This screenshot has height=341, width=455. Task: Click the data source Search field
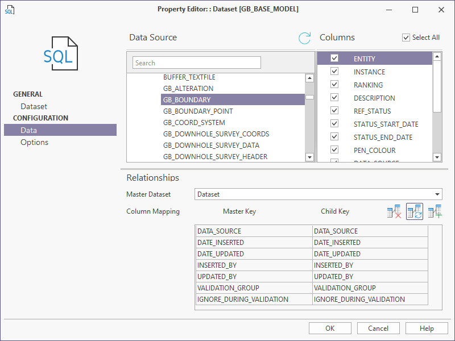[x=196, y=63]
